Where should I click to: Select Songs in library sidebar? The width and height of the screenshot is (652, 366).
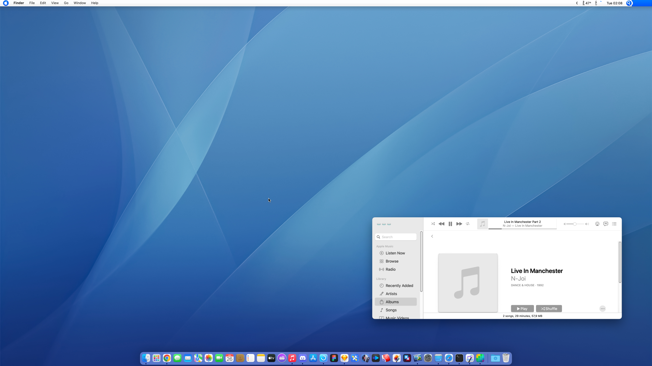click(391, 310)
